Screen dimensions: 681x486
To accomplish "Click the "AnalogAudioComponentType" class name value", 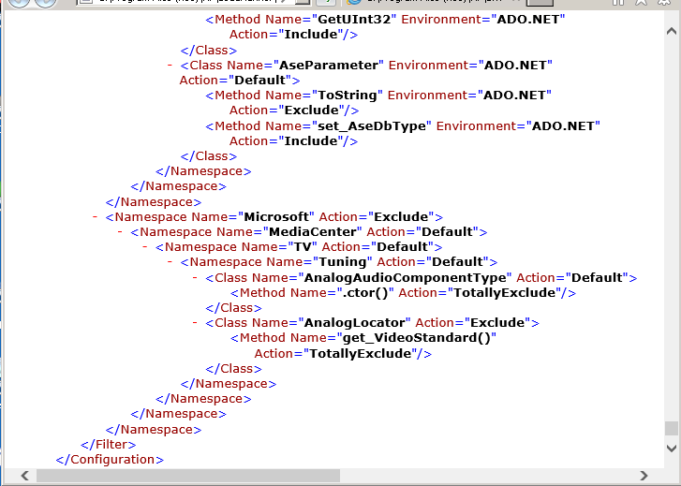I will tap(406, 277).
